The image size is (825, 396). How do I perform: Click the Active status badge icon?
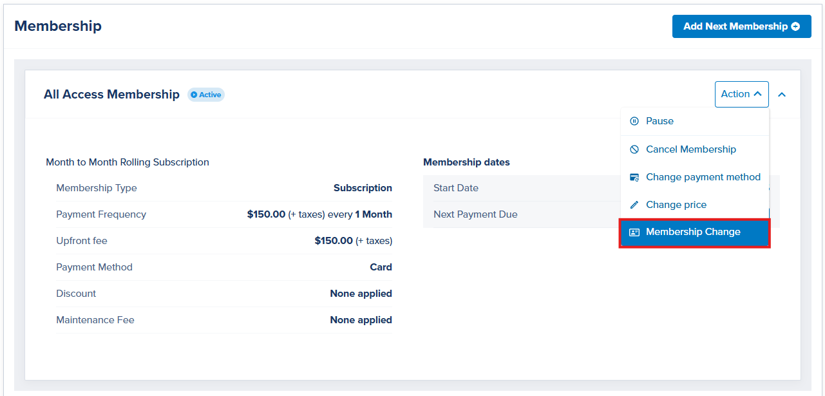pyautogui.click(x=194, y=95)
